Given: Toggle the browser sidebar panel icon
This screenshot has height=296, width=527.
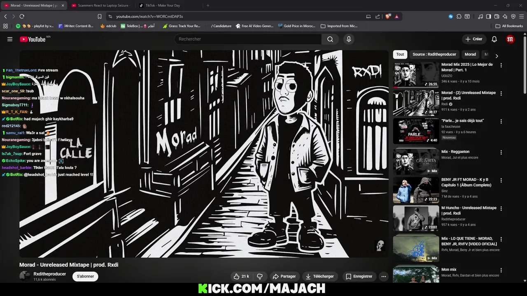Looking at the screenshot, I should click(489, 16).
